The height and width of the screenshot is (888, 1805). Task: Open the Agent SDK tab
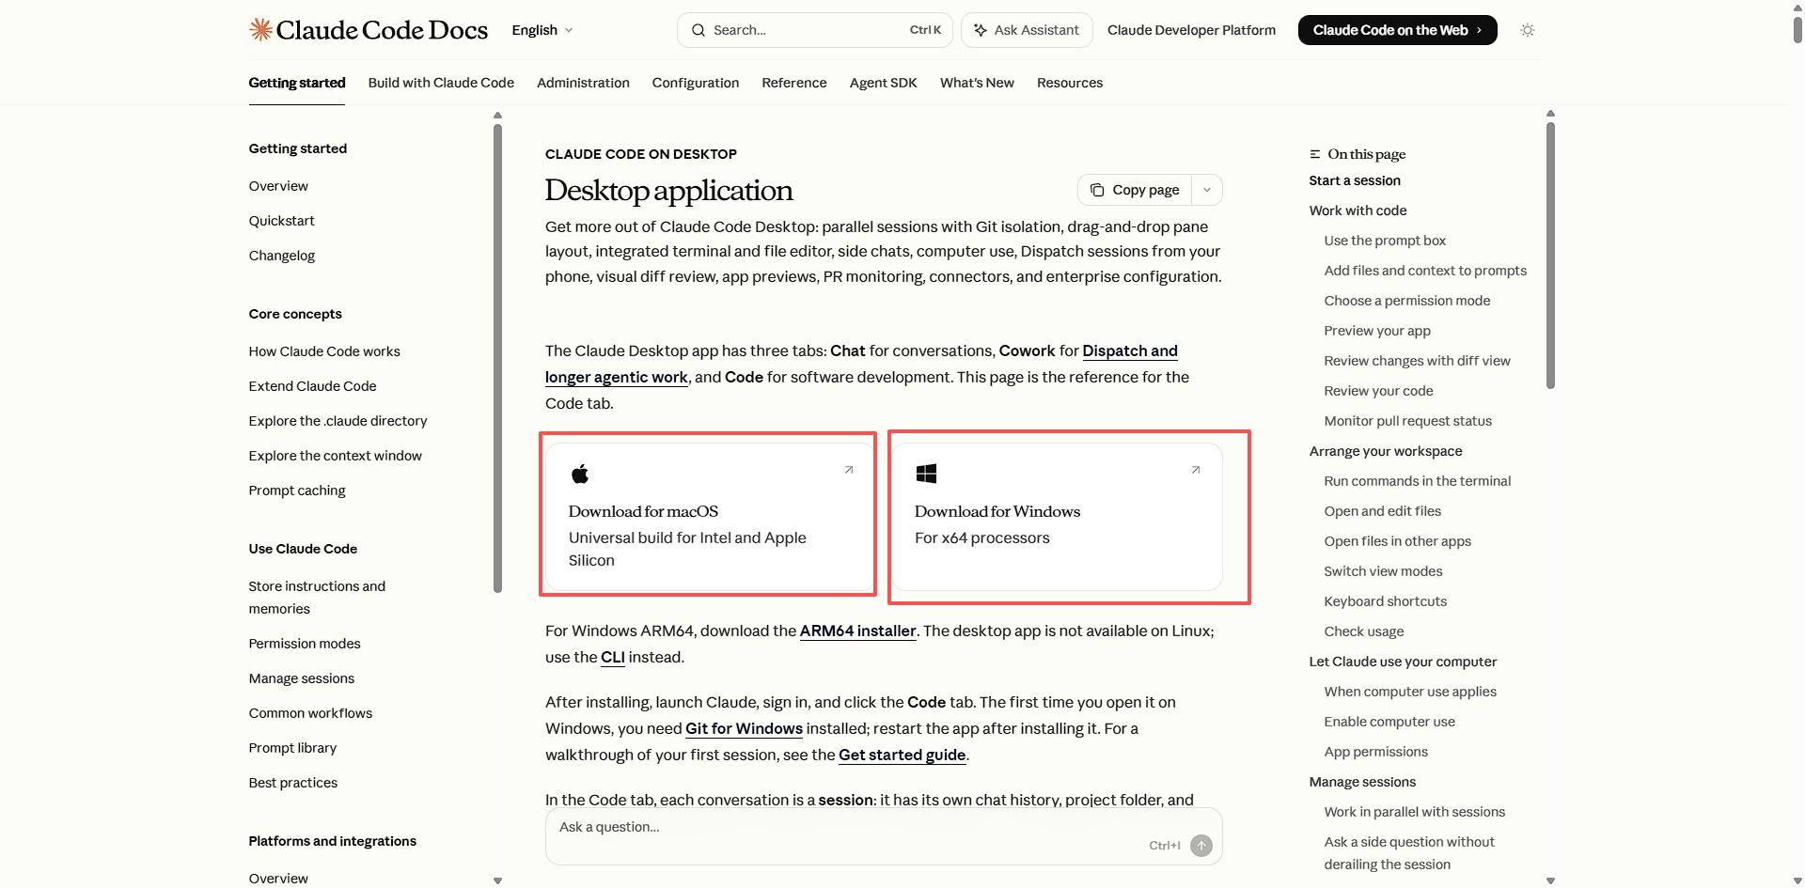pyautogui.click(x=884, y=83)
